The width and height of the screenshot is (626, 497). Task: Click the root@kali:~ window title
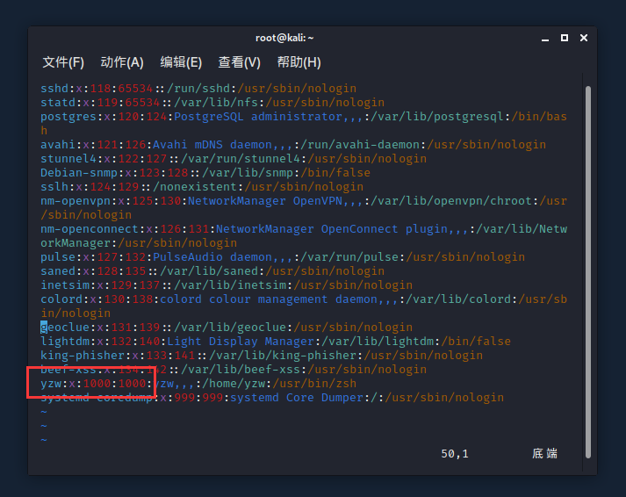[x=284, y=38]
